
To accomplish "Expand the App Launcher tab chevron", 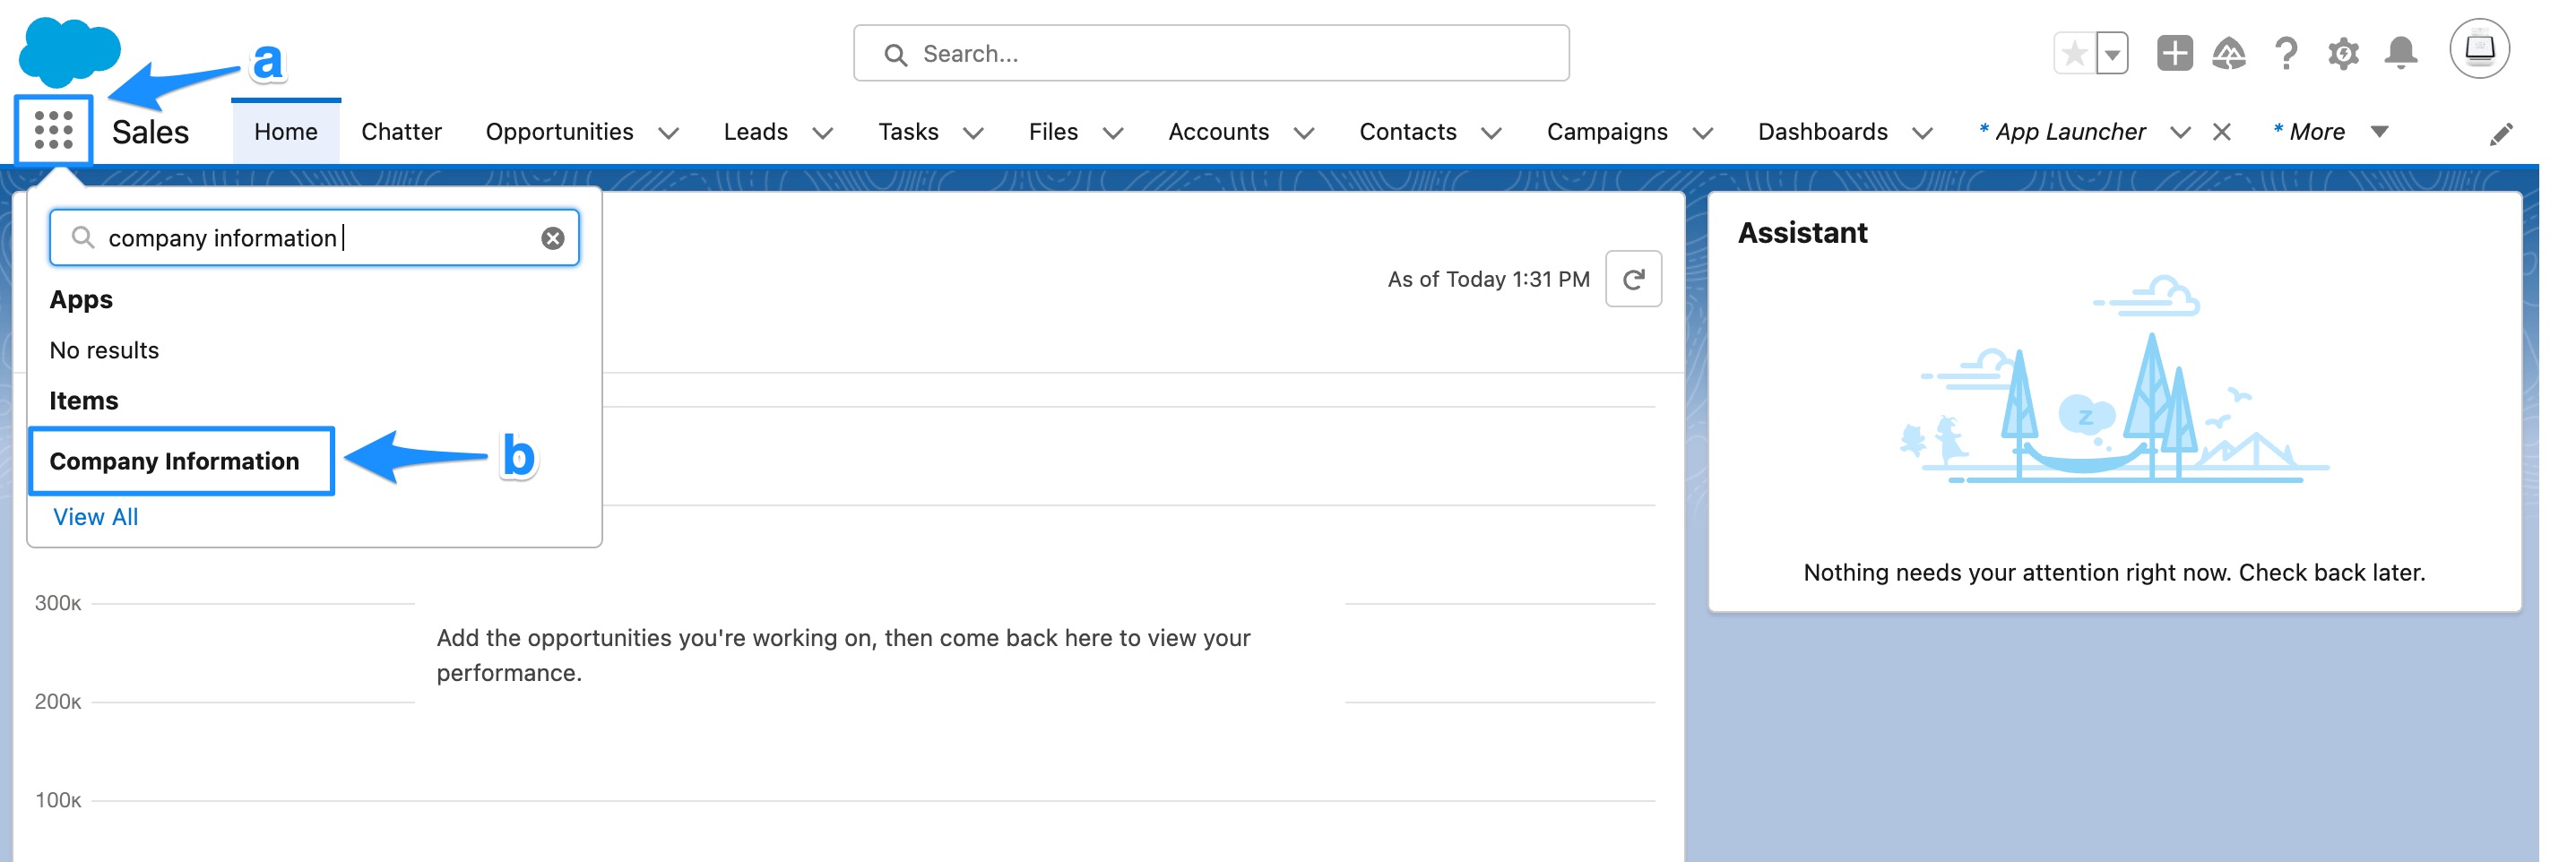I will 2181,133.
